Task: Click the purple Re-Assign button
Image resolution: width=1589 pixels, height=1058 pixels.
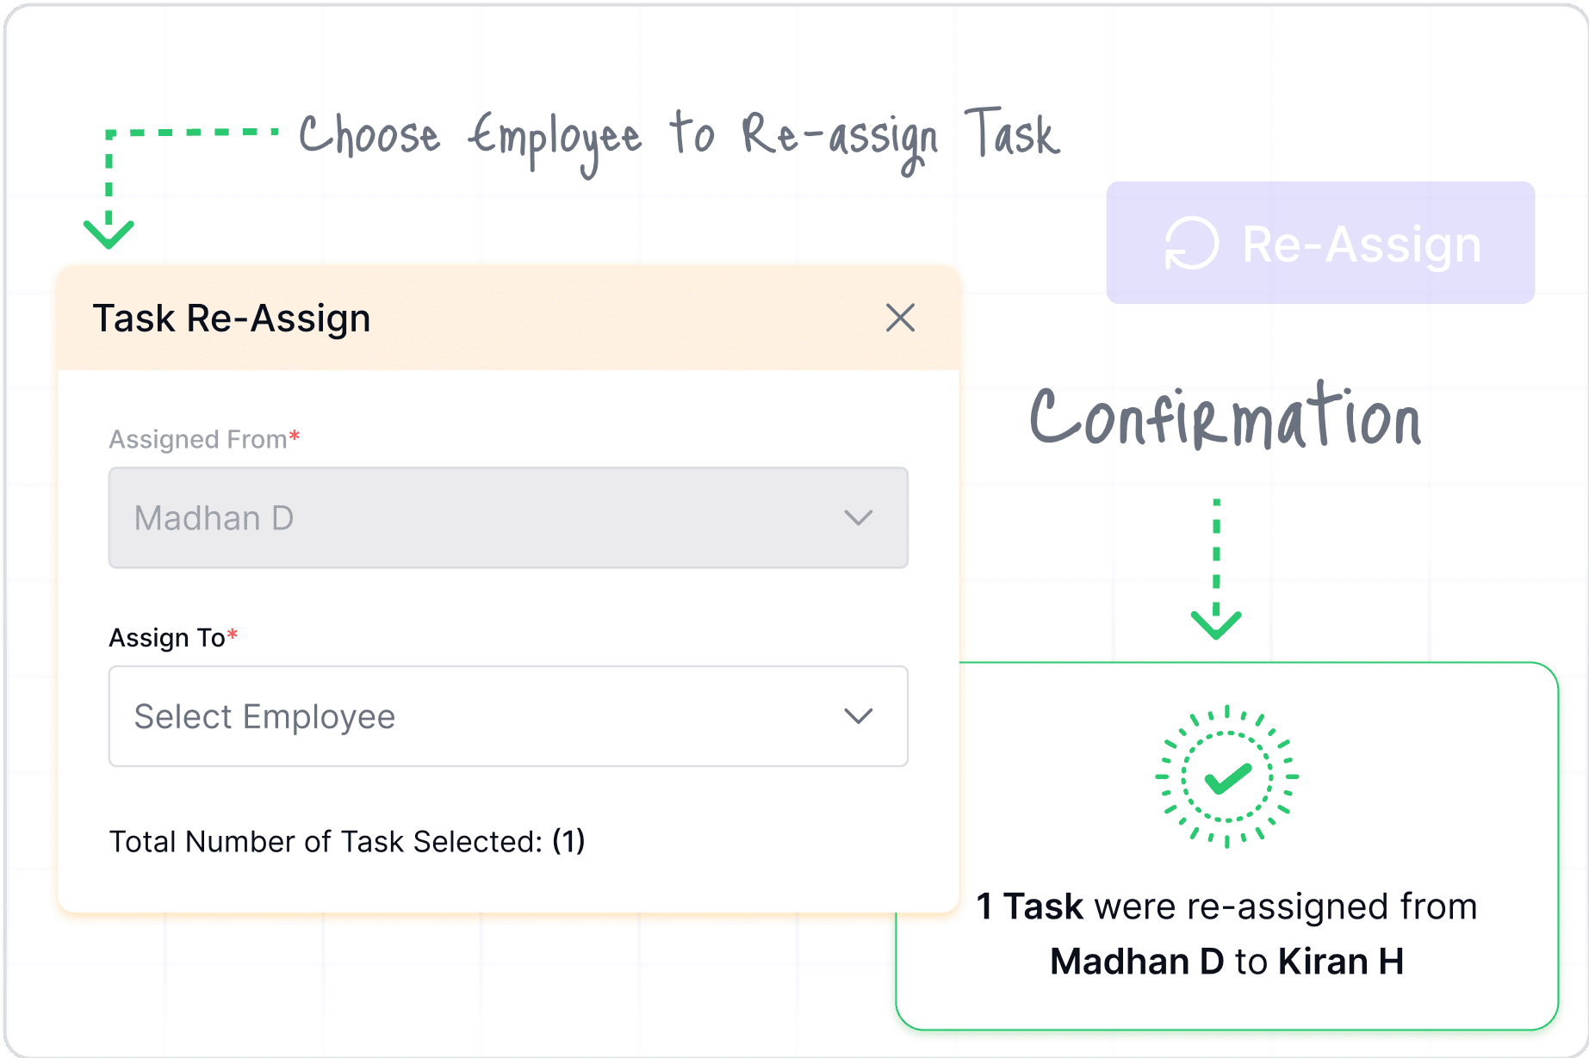Action: pos(1320,243)
